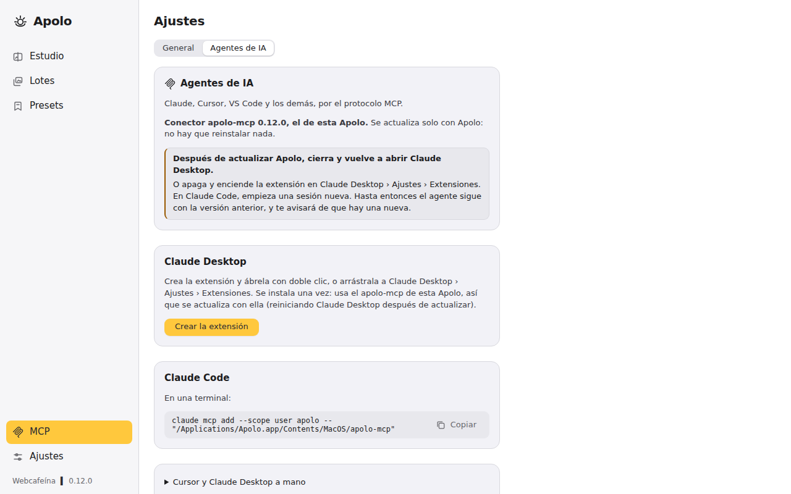This screenshot has height=494, width=791.
Task: Click the Estudio sidebar icon
Action: pyautogui.click(x=18, y=56)
